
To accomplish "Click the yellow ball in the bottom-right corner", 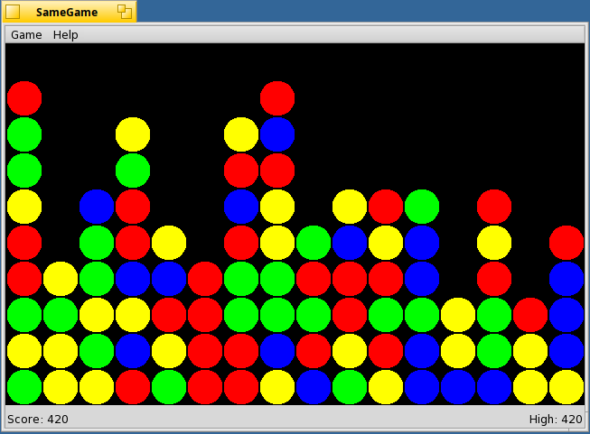I will pos(567,387).
